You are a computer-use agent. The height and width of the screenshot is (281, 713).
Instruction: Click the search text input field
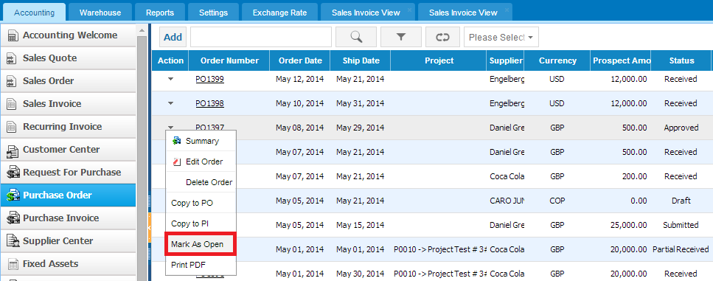coord(261,38)
